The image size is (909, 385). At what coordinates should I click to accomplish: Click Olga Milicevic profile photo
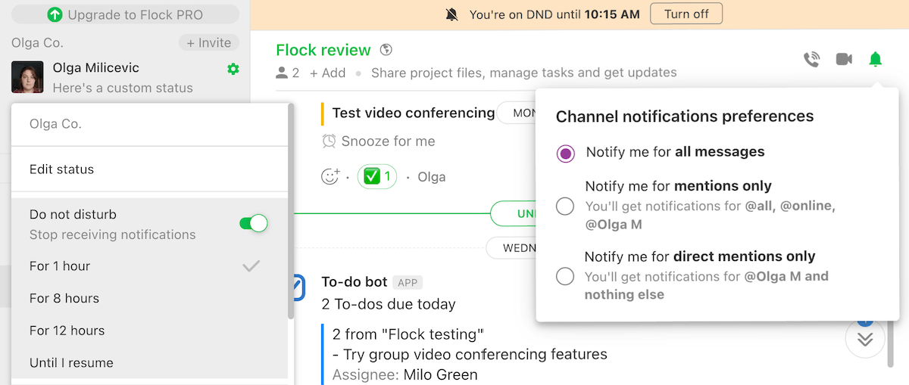click(27, 77)
